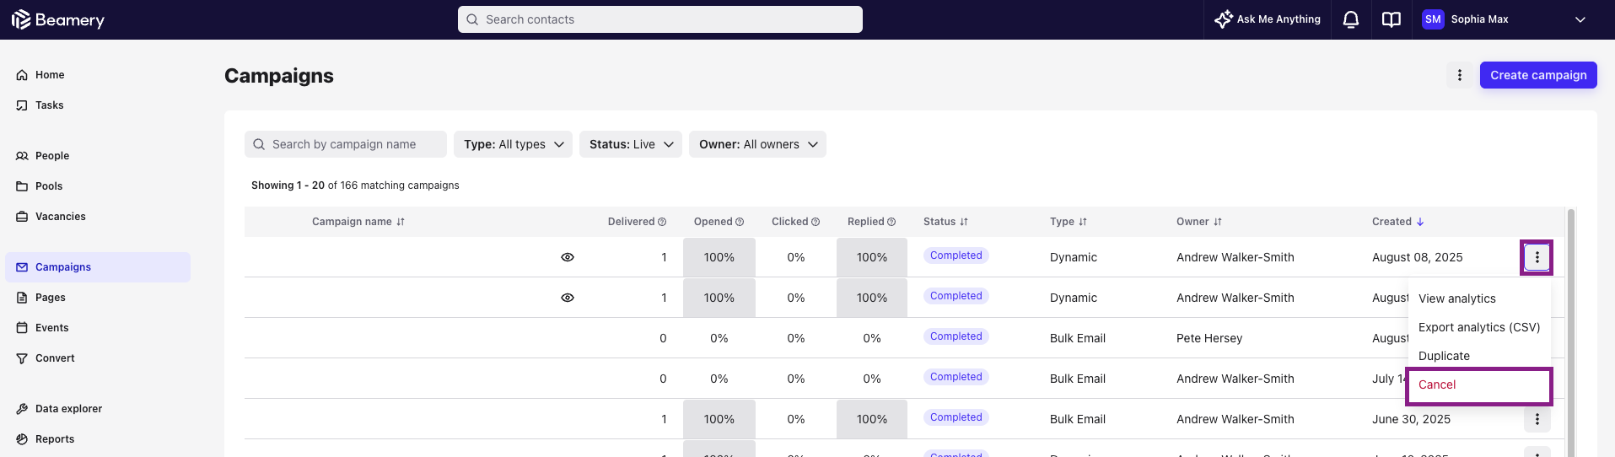Open Pools in sidebar
This screenshot has height=457, width=1615.
(98, 186)
